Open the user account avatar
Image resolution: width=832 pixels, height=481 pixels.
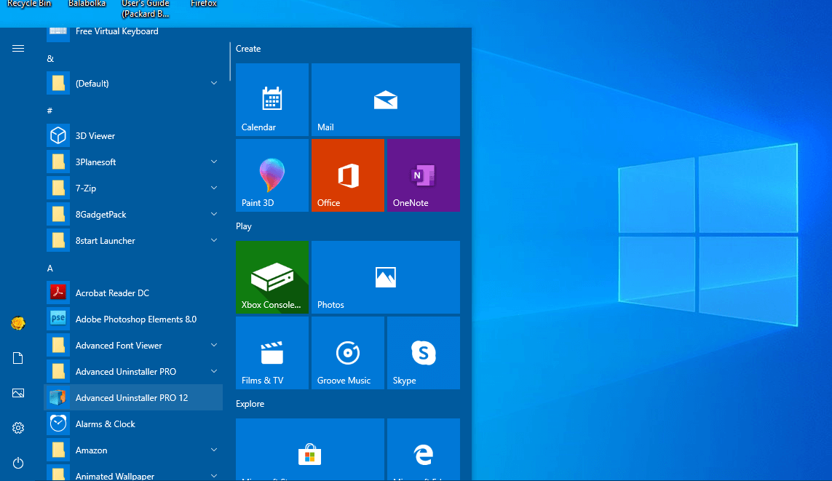18,323
